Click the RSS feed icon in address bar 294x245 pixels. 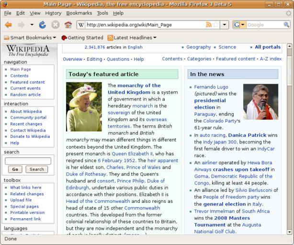click(x=208, y=25)
